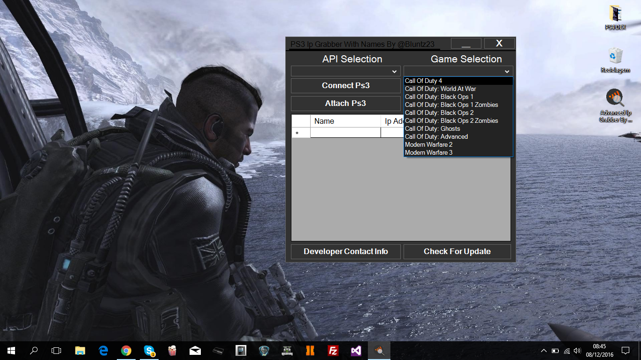
Task: Click the Skype taskbar icon
Action: 149,351
